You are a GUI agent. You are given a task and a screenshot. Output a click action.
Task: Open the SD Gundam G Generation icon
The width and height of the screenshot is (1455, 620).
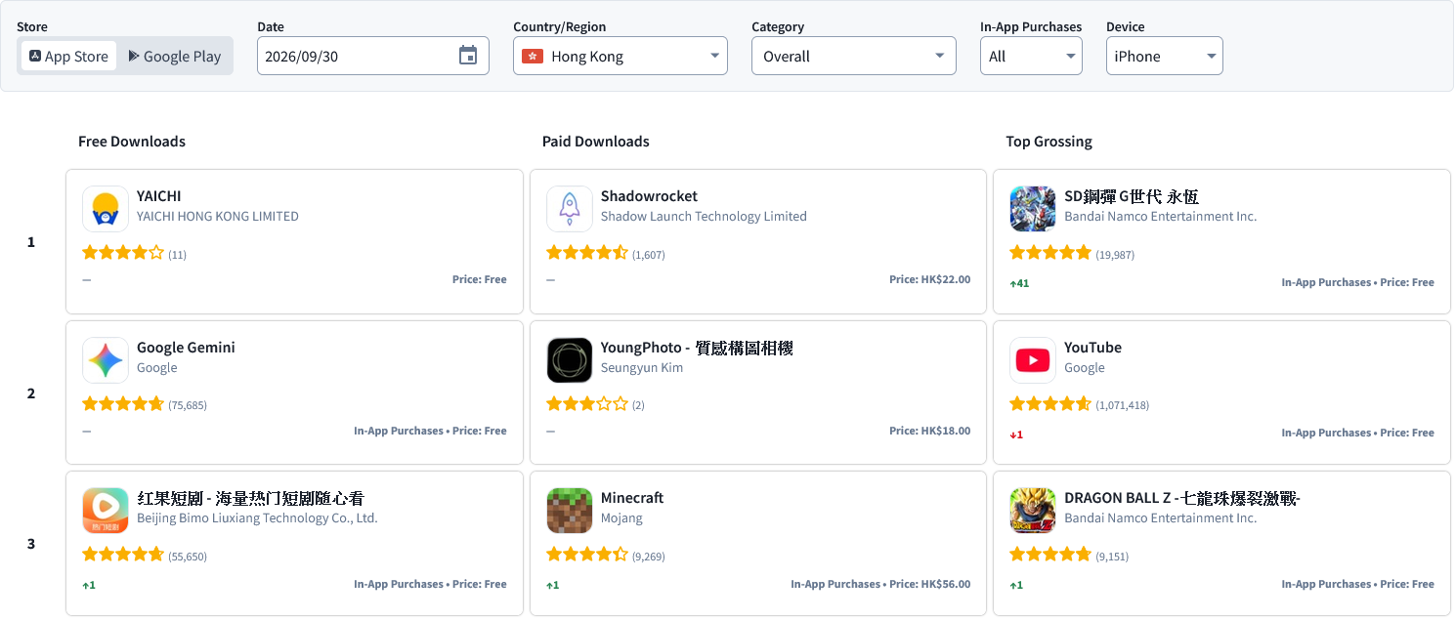coord(1033,209)
